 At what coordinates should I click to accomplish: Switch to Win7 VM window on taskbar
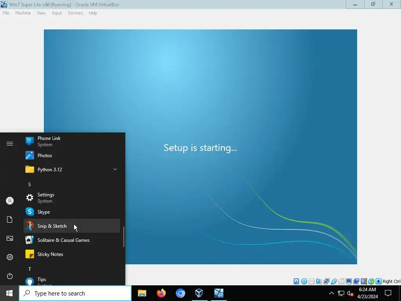point(219,293)
